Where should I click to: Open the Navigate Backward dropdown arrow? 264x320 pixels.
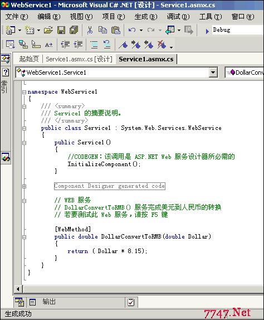(179, 30)
